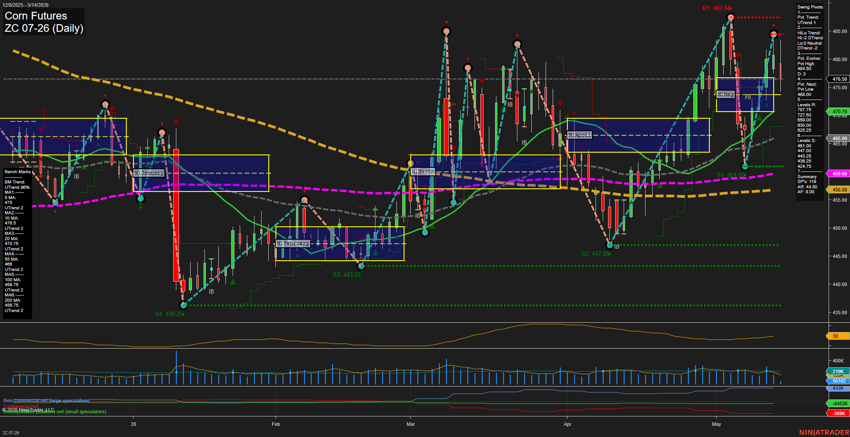Click the S3: 443.25 support label
The height and width of the screenshot is (437, 850).
[346, 275]
